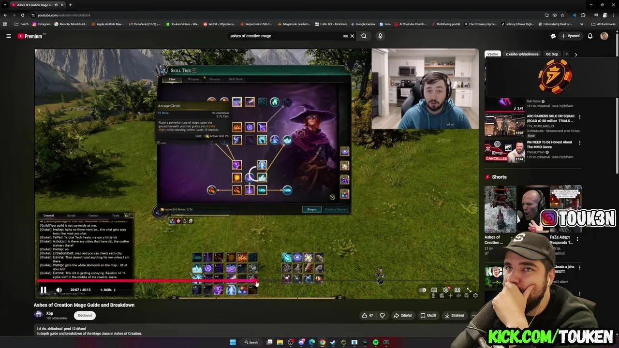The height and width of the screenshot is (348, 619).
Task: Share via the Zdieľať button
Action: tap(402, 316)
